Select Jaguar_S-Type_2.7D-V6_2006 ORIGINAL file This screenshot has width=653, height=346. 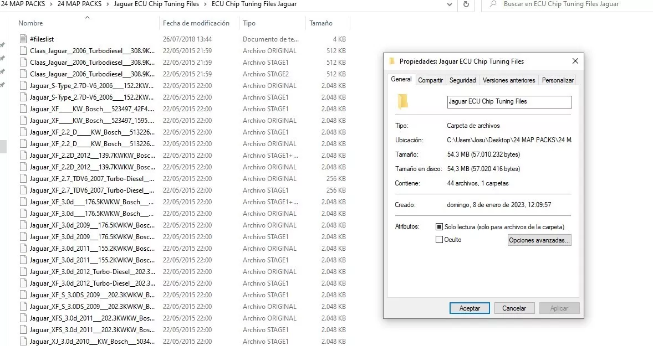91,86
